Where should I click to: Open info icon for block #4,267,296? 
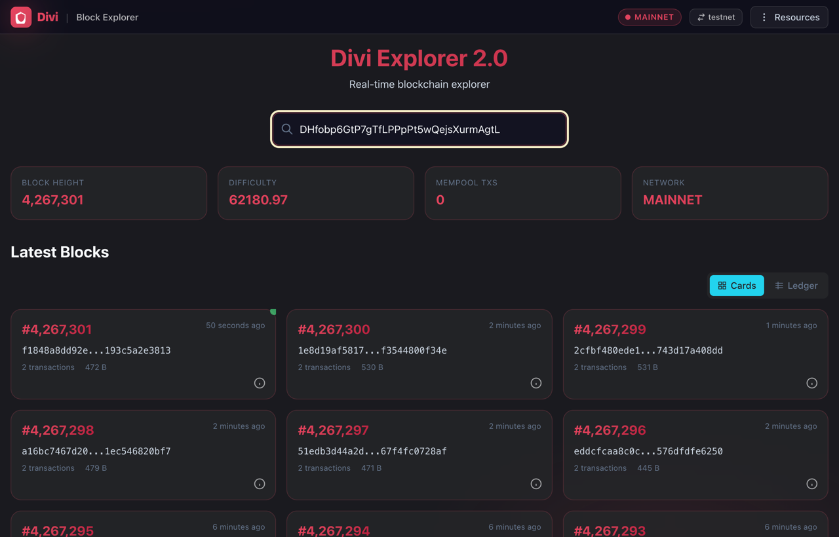coord(812,484)
